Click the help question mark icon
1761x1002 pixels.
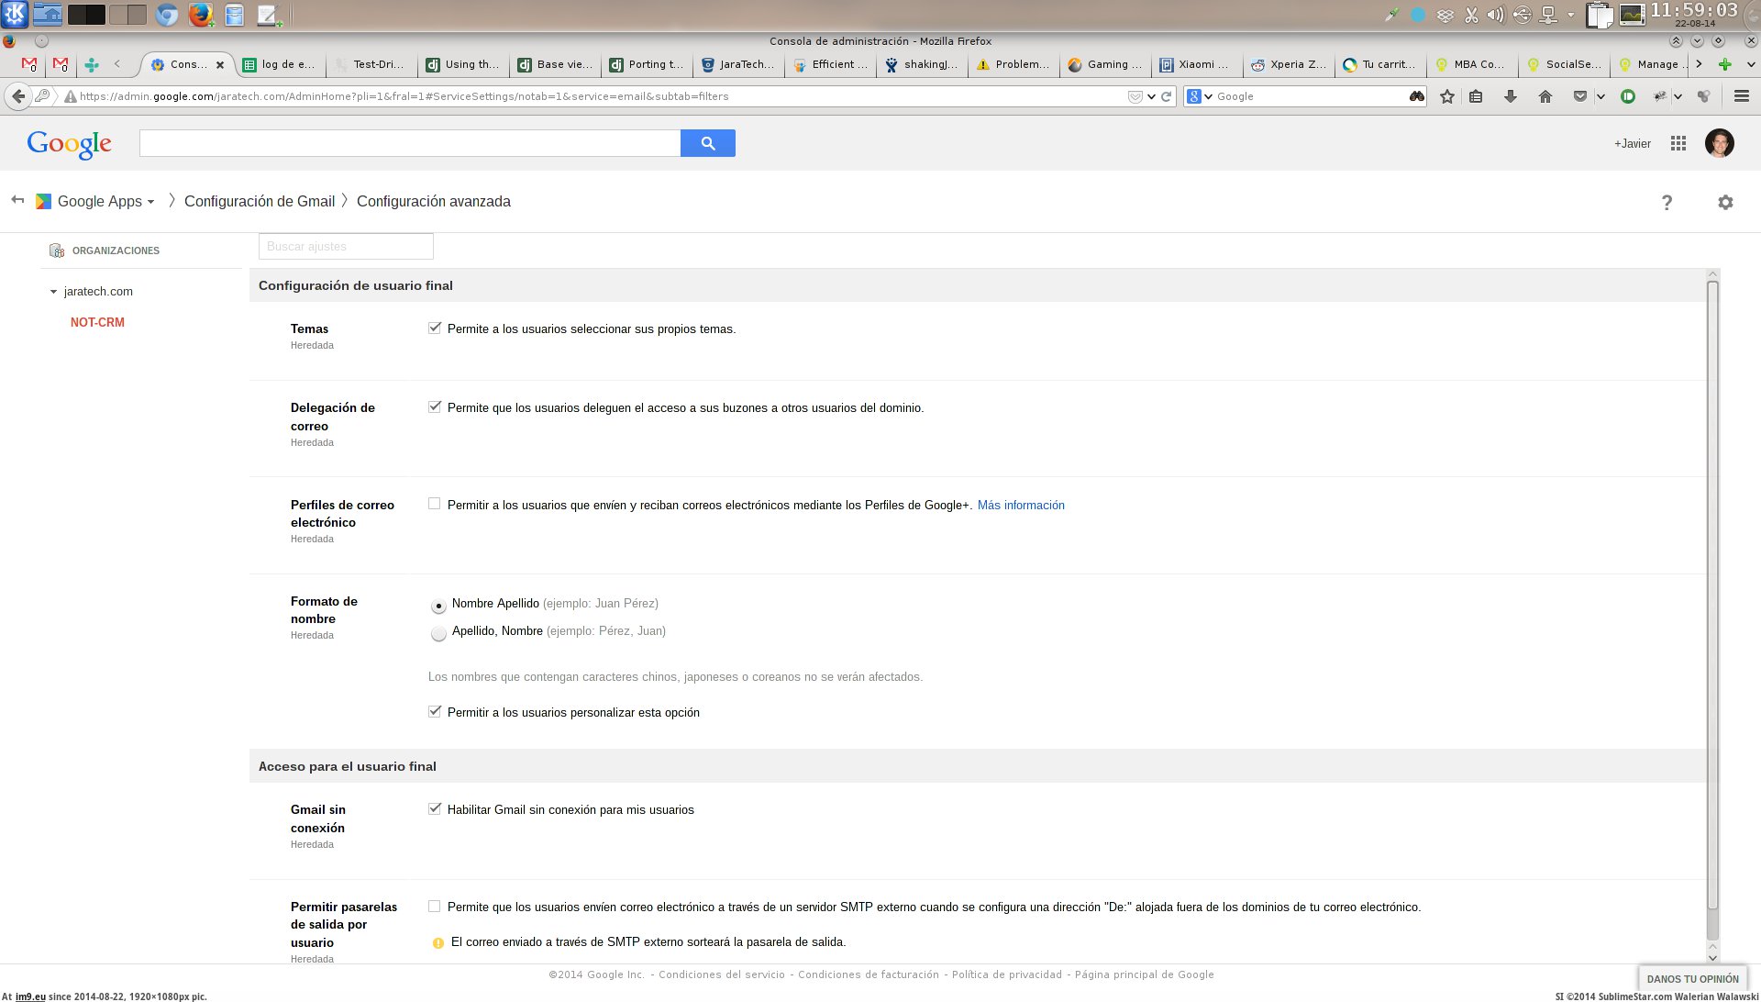[x=1667, y=203]
